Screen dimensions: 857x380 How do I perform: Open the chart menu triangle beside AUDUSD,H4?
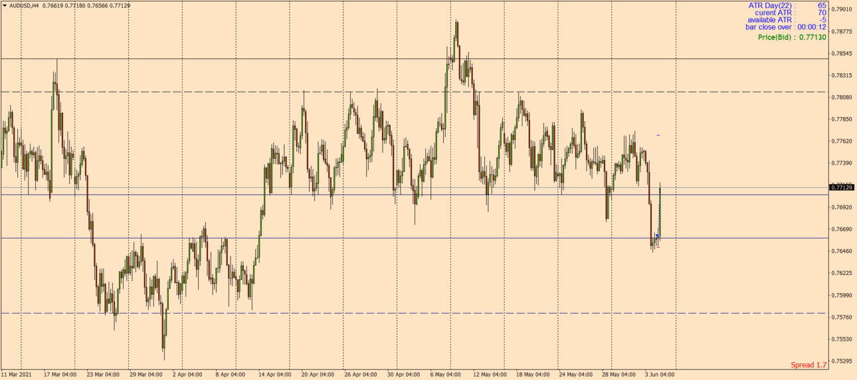point(5,5)
